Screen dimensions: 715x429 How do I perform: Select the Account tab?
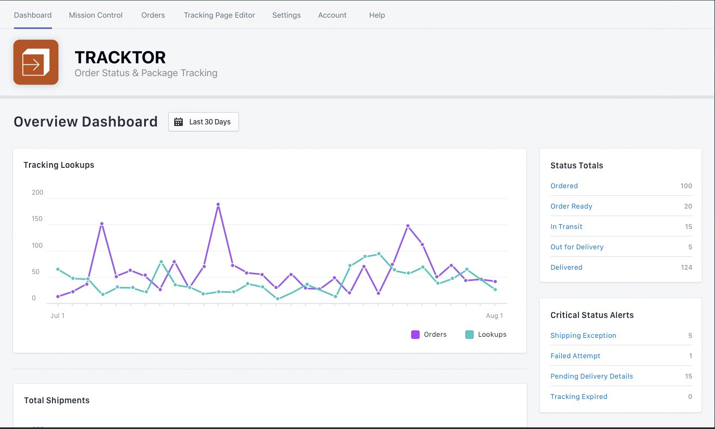332,15
